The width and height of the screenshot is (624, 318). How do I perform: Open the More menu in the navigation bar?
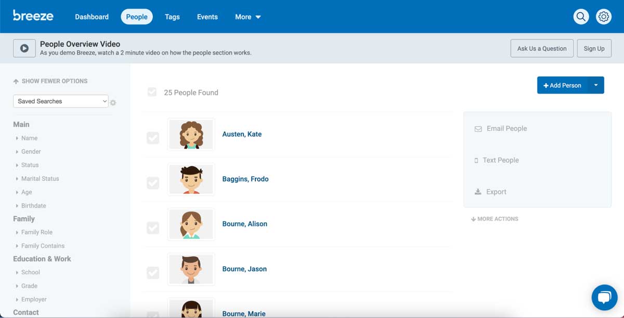click(248, 17)
